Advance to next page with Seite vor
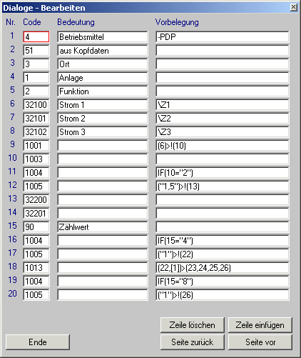 [260, 342]
